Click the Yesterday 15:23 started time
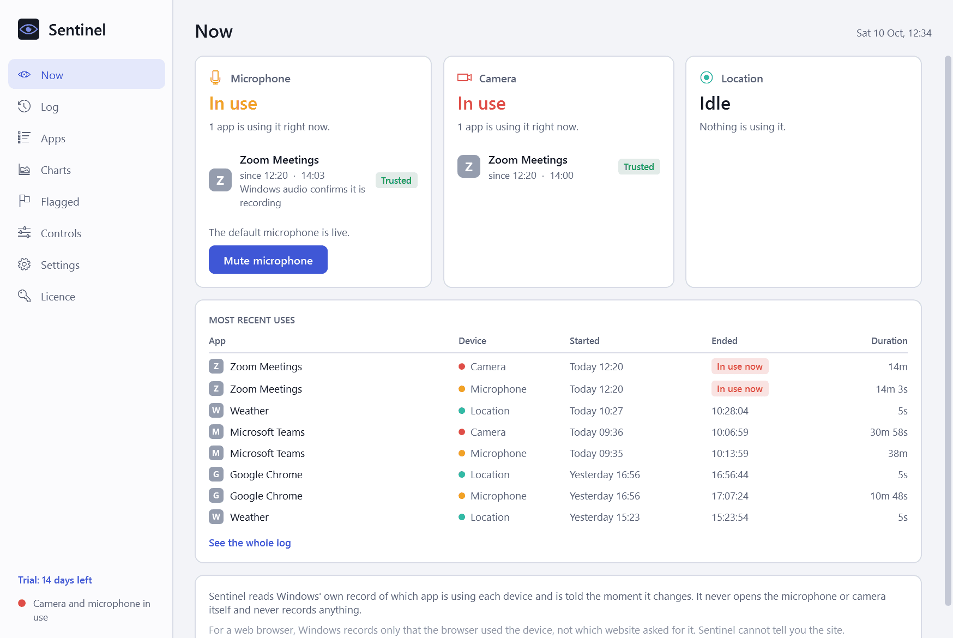Screen dimensions: 953x638 605,517
